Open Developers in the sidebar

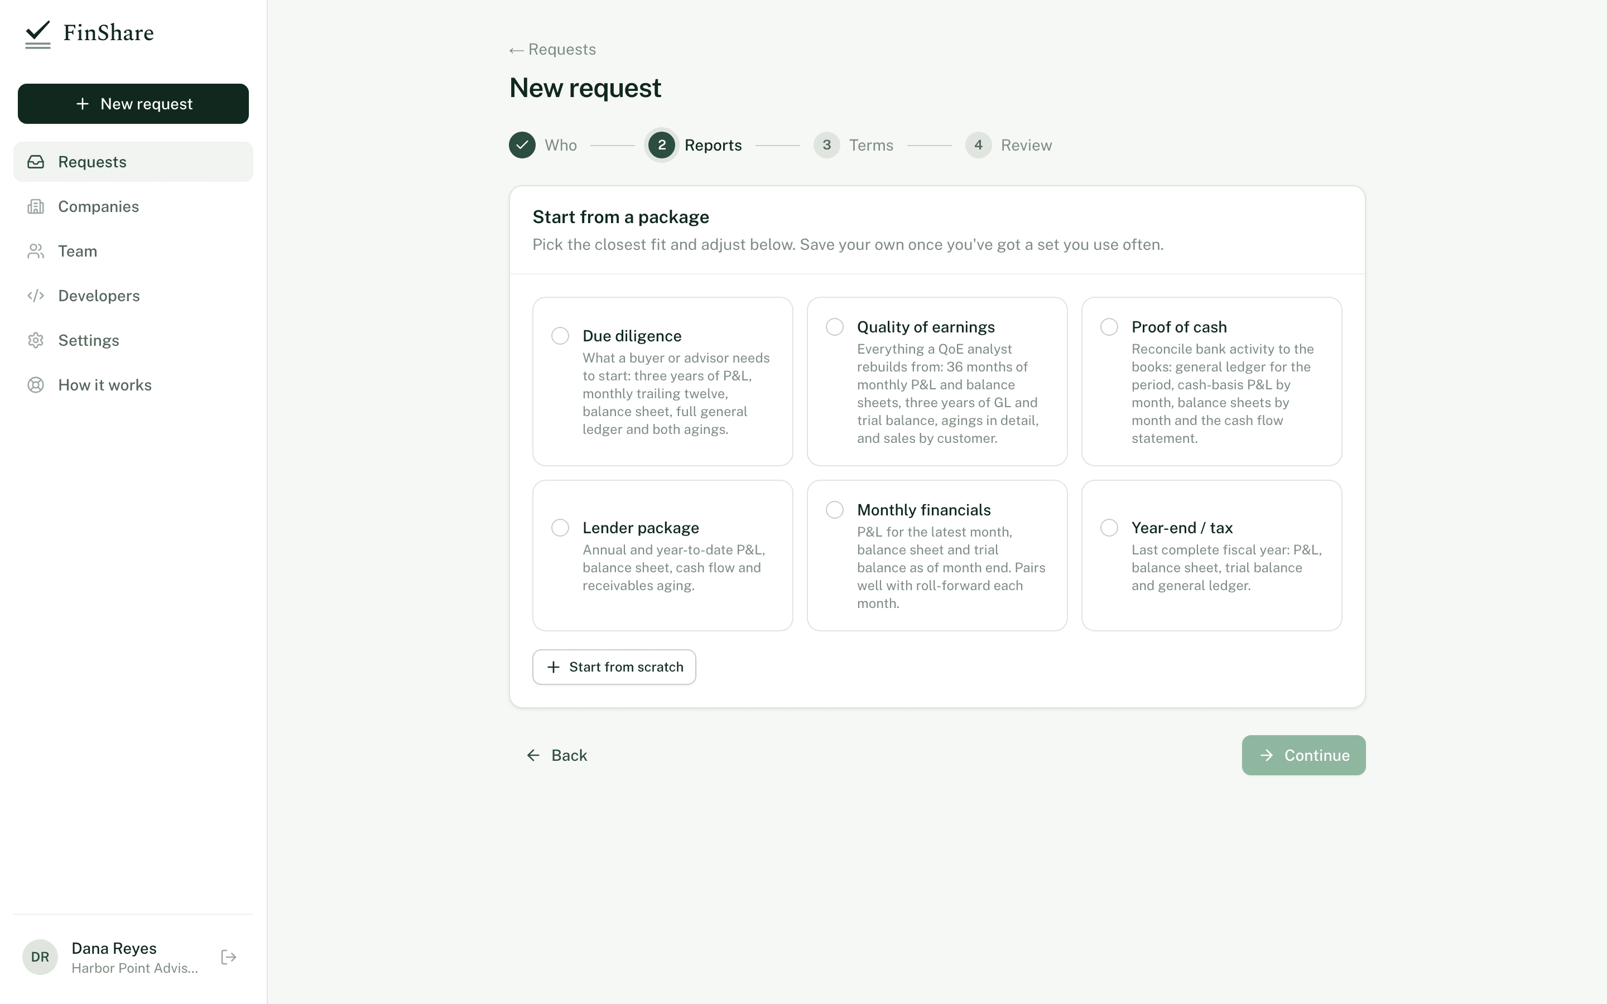tap(133, 296)
